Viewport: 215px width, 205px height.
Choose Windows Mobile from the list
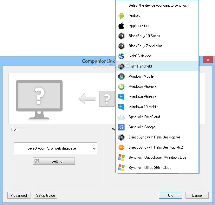click(157, 76)
